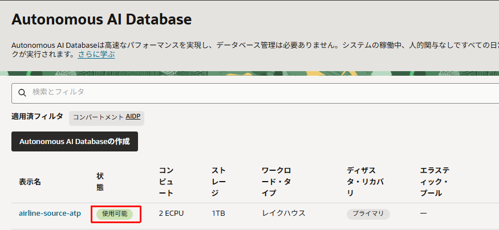Click the プライマリ disaster recovery badge
Viewport: 499px width, 230px height.
click(368, 214)
